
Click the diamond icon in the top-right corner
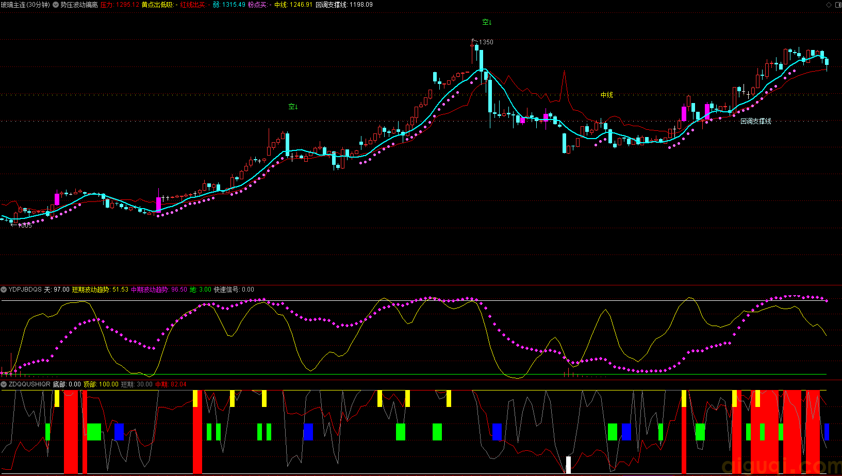829,5
